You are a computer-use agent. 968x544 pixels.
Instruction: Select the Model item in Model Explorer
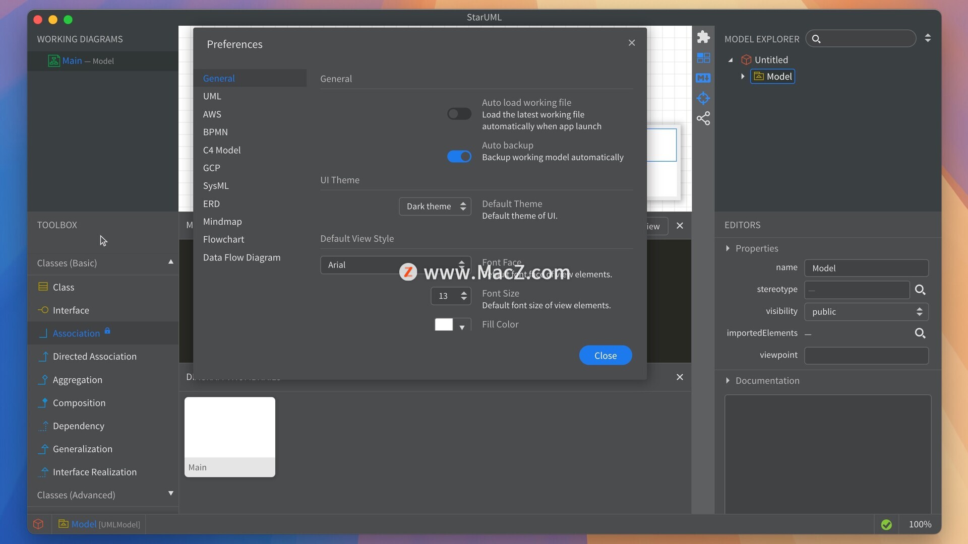pyautogui.click(x=773, y=77)
